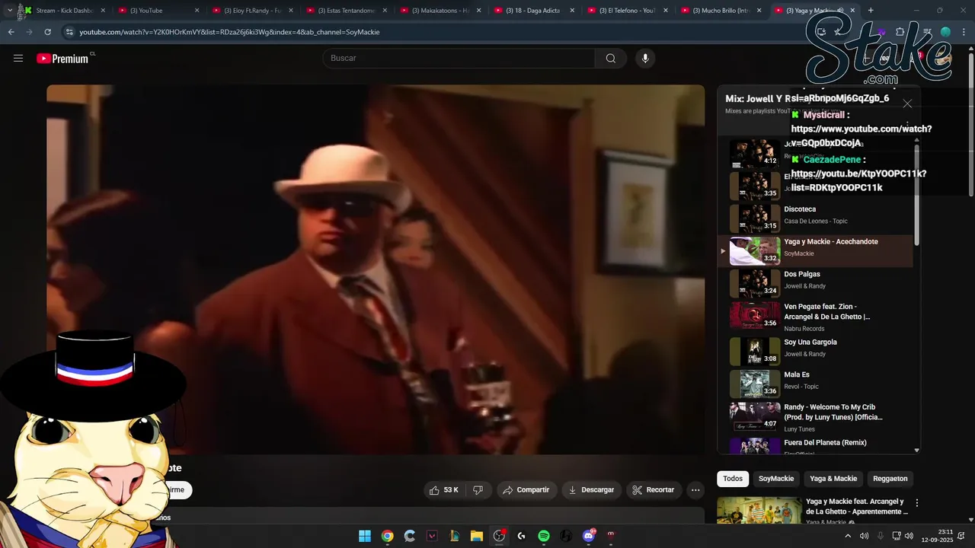
Task: Open File Explorer from taskbar
Action: (477, 536)
